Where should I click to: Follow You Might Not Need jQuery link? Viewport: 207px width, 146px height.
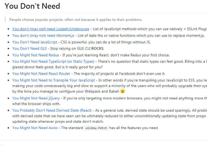(x=36, y=98)
